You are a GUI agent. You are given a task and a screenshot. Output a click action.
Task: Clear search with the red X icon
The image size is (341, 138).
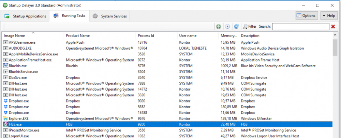coord(333,26)
